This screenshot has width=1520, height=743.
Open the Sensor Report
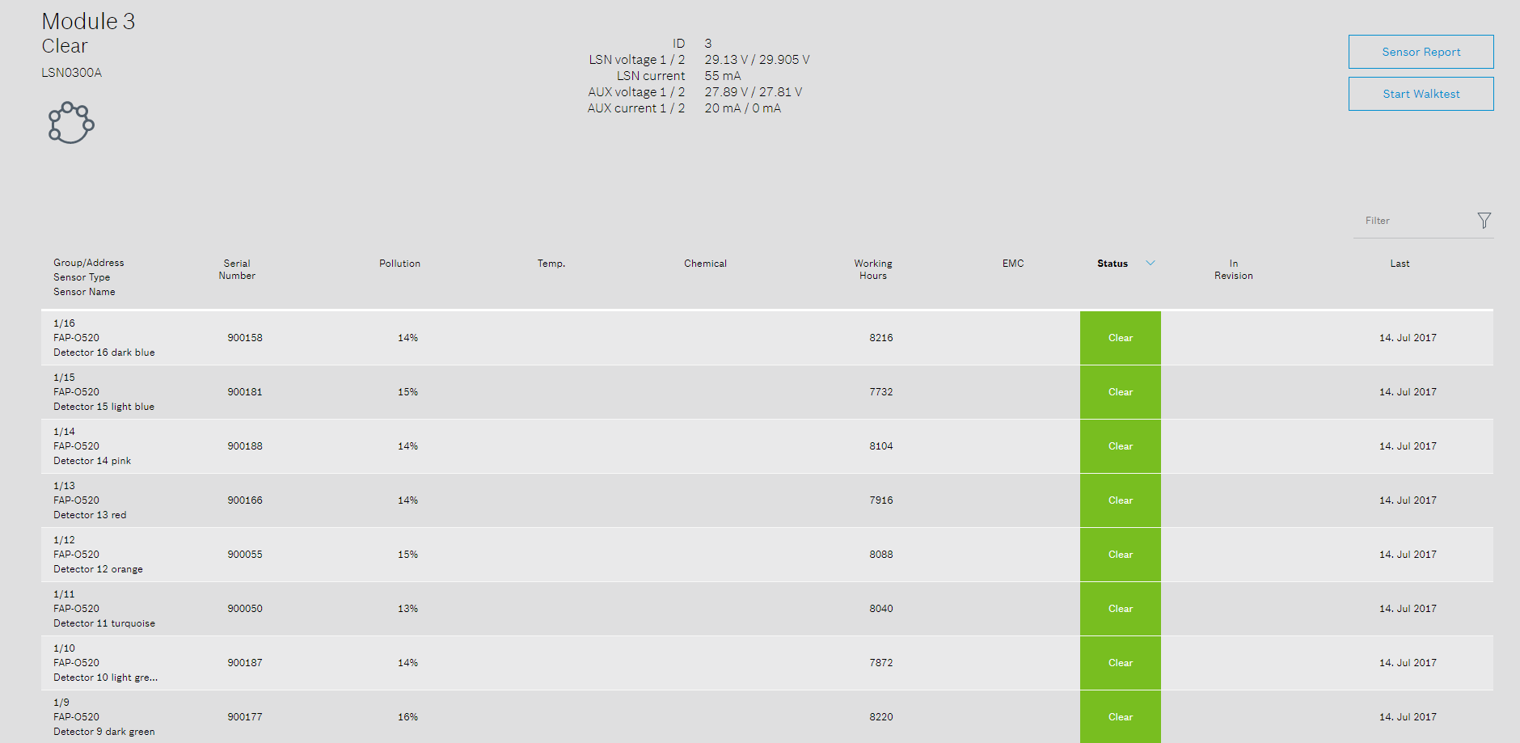coord(1421,52)
